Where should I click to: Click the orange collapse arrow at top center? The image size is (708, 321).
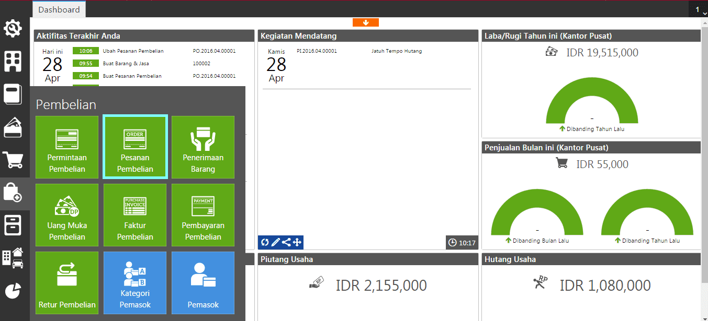click(365, 22)
